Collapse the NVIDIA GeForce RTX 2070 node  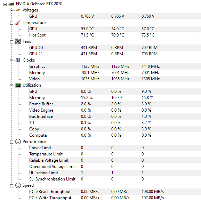[x=5, y=5]
